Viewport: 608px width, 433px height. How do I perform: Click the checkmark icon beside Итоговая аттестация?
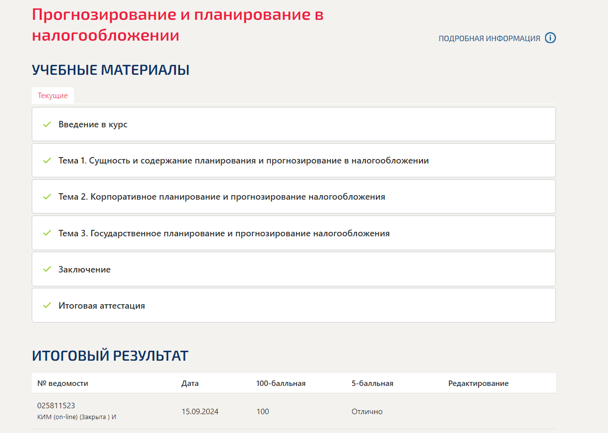point(47,305)
